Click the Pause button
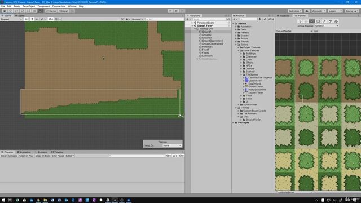The width and height of the screenshot is (361, 203). tap(176, 11)
